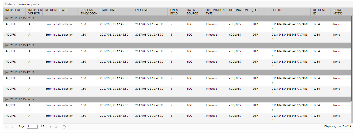Click the page number input field
Image resolution: width=355 pixels, height=133 pixels.
32,127
